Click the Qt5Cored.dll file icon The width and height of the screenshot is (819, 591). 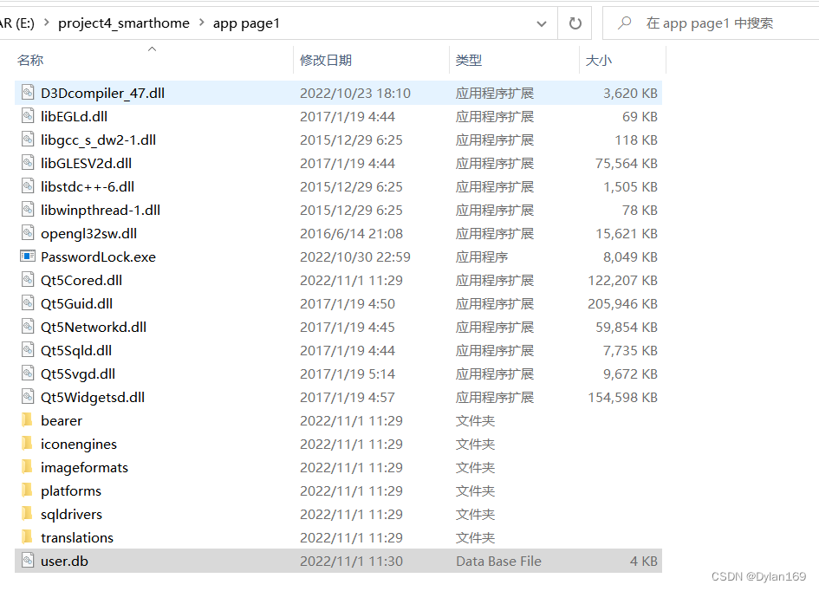click(28, 280)
